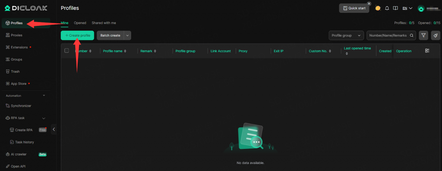Click the Operation column header
Screen dimensions: 442x171
[404, 51]
